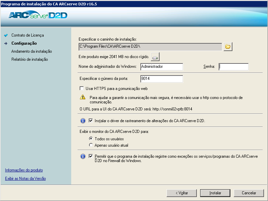This screenshot has height=201, width=268.
Task: Click the ARCserve D2D logo
Action: pyautogui.click(x=38, y=15)
